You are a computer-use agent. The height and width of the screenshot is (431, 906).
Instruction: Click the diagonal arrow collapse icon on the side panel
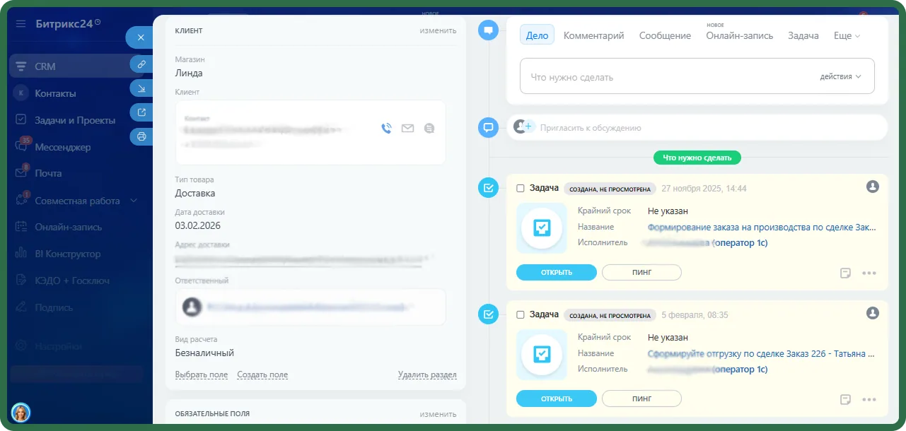coord(141,88)
